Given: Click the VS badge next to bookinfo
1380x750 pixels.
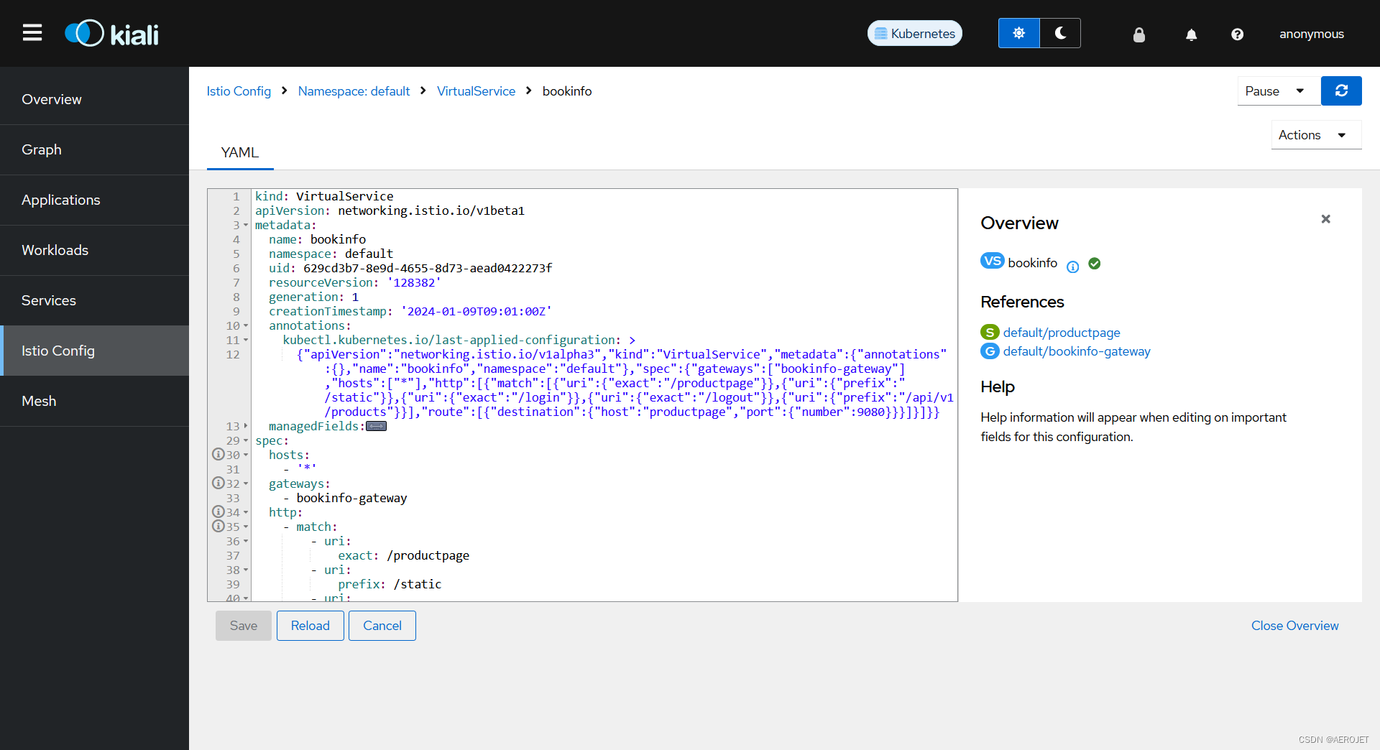Looking at the screenshot, I should 992,261.
